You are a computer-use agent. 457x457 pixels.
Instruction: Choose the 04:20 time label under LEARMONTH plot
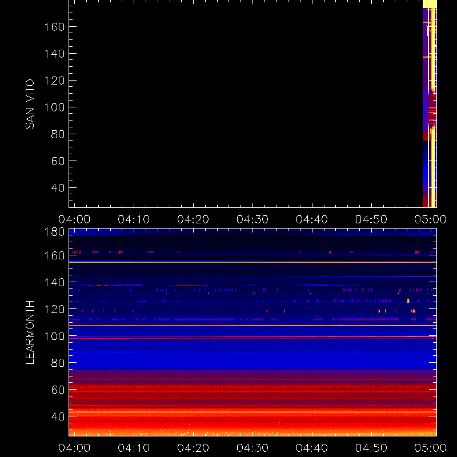tap(193, 448)
